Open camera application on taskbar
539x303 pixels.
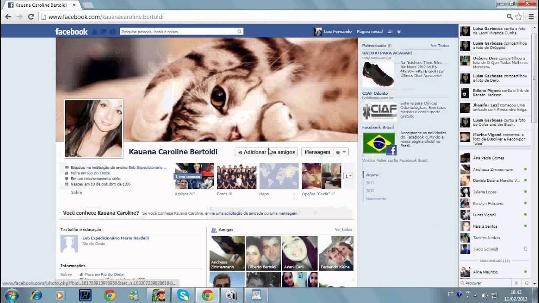click(x=231, y=295)
